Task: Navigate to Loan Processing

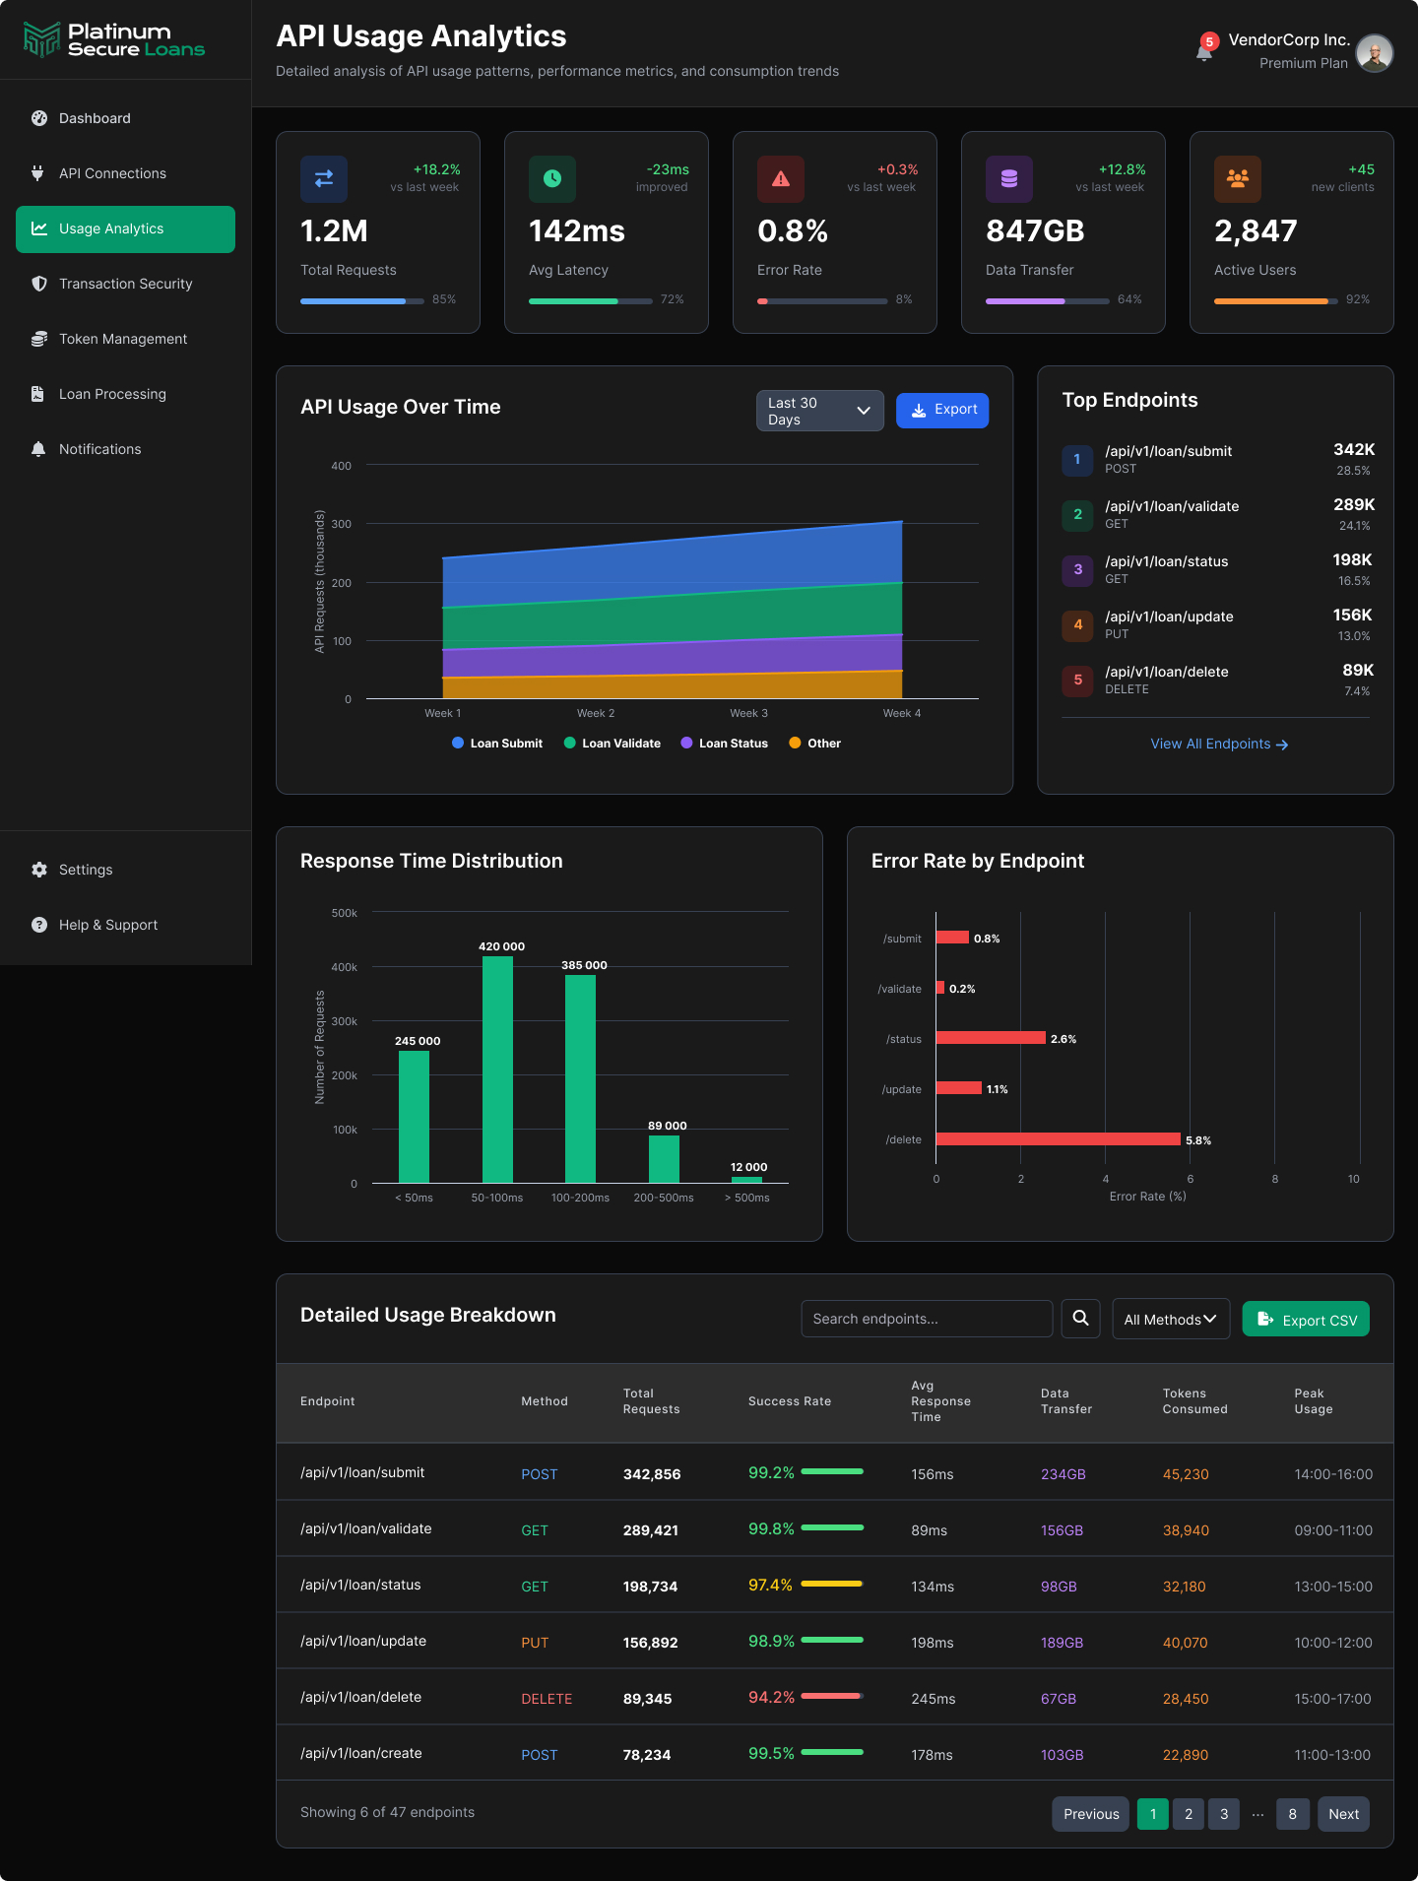Action: click(x=125, y=394)
